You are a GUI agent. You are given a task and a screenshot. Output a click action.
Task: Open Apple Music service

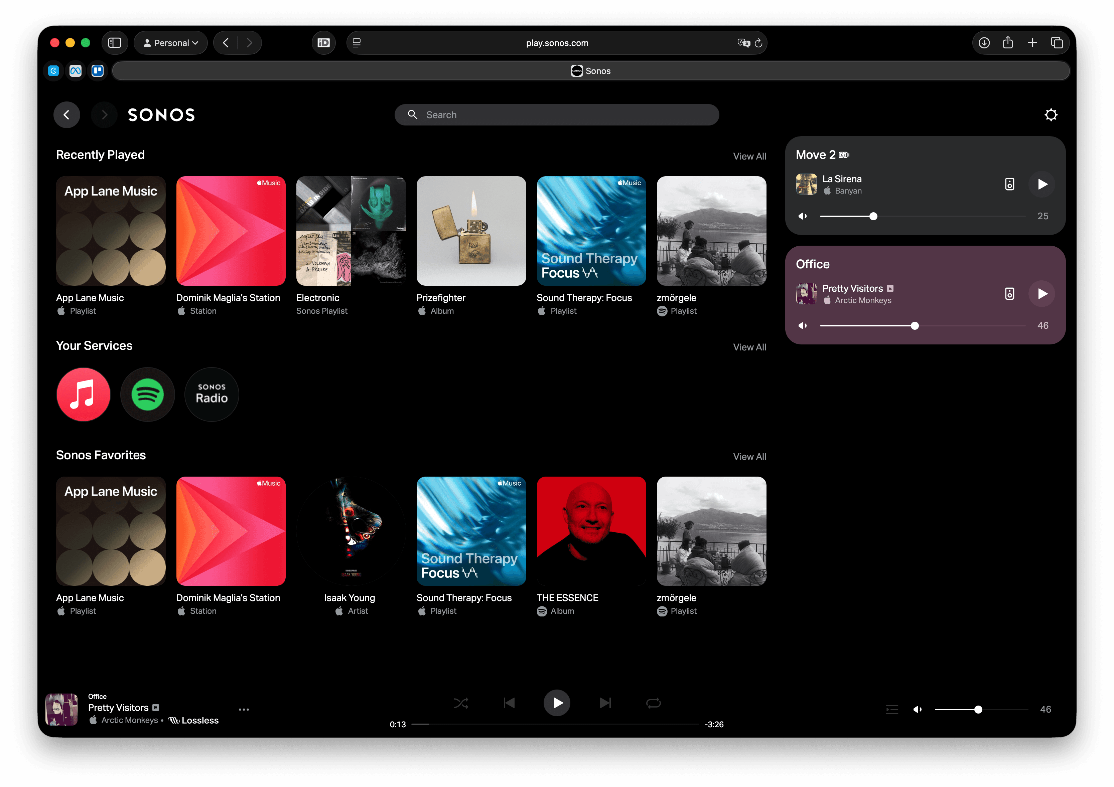click(x=84, y=395)
